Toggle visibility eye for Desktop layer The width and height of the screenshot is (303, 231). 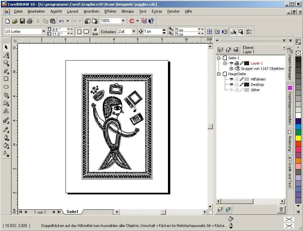[231, 85]
